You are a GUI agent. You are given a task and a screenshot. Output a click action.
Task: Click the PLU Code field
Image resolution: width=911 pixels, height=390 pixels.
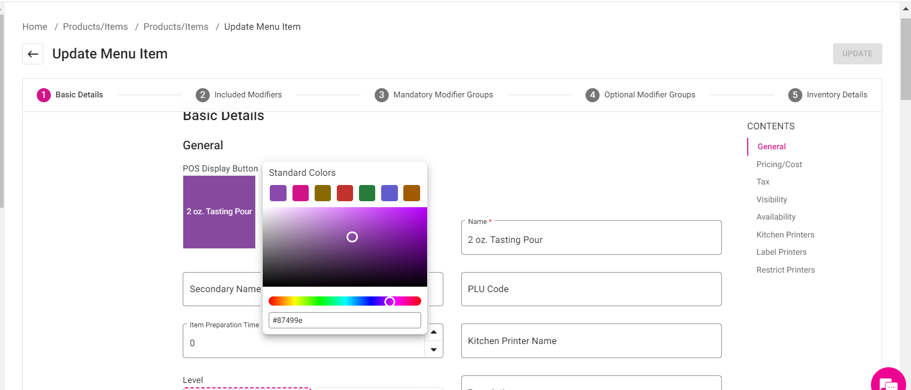coord(591,289)
